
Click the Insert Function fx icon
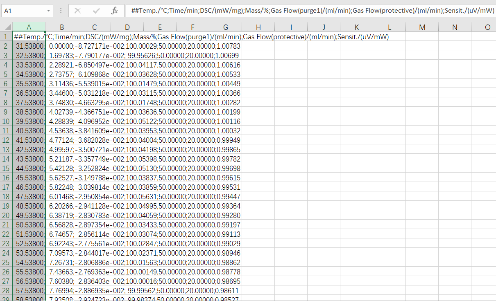click(x=114, y=11)
